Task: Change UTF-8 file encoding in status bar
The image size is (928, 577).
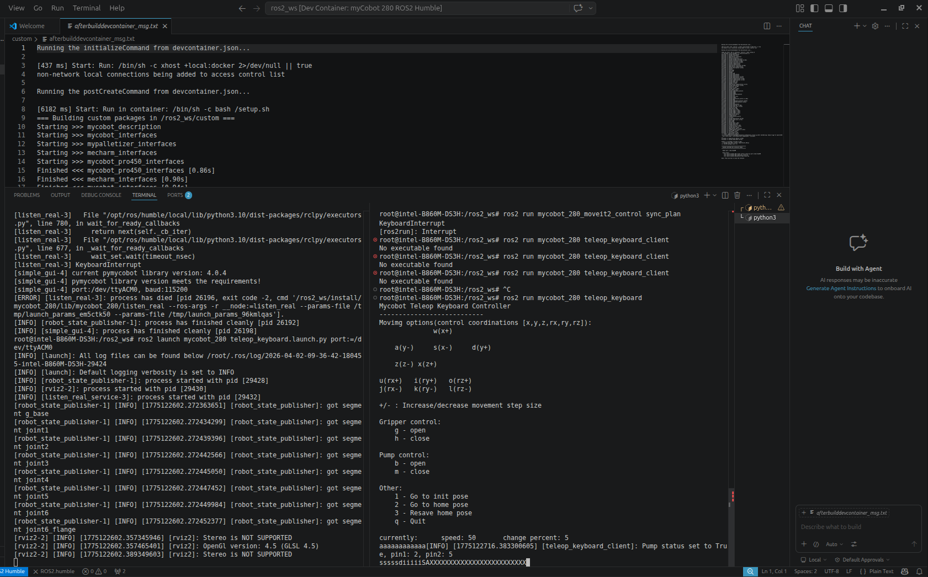Action: pos(831,571)
